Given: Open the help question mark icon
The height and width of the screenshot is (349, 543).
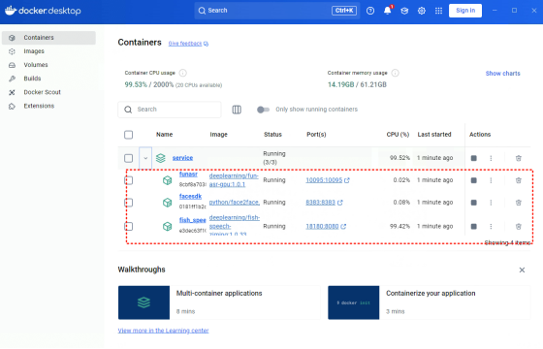Looking at the screenshot, I should click(x=370, y=11).
